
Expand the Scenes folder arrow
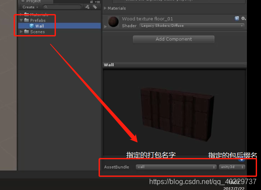click(21, 32)
